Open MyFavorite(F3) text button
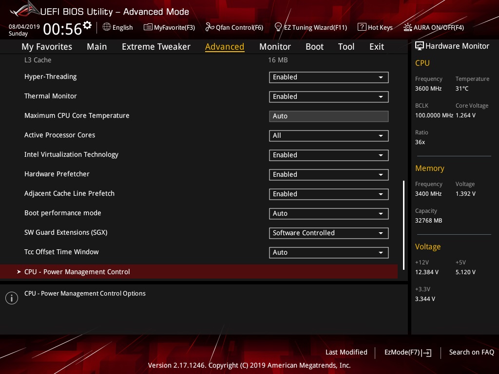This screenshot has height=374, width=499. 174,27
